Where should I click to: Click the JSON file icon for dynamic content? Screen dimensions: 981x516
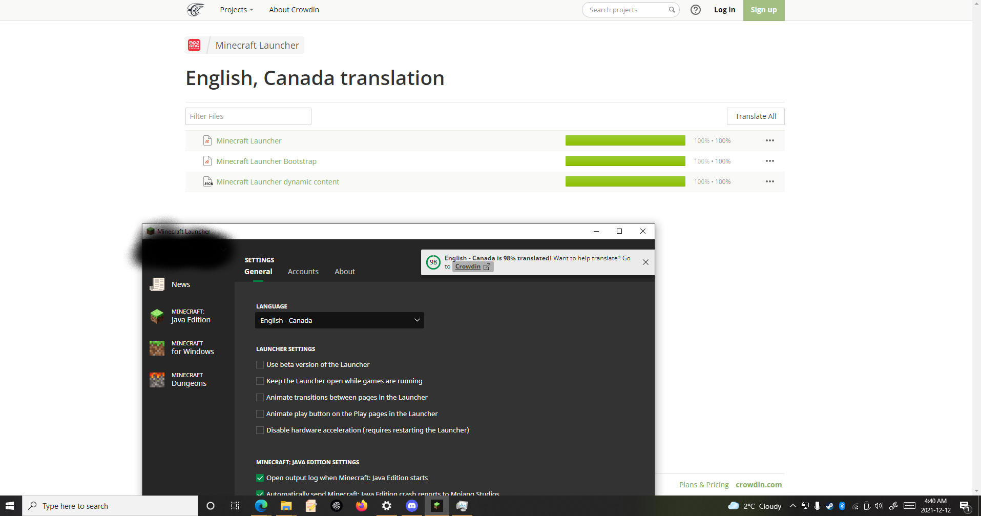(208, 182)
